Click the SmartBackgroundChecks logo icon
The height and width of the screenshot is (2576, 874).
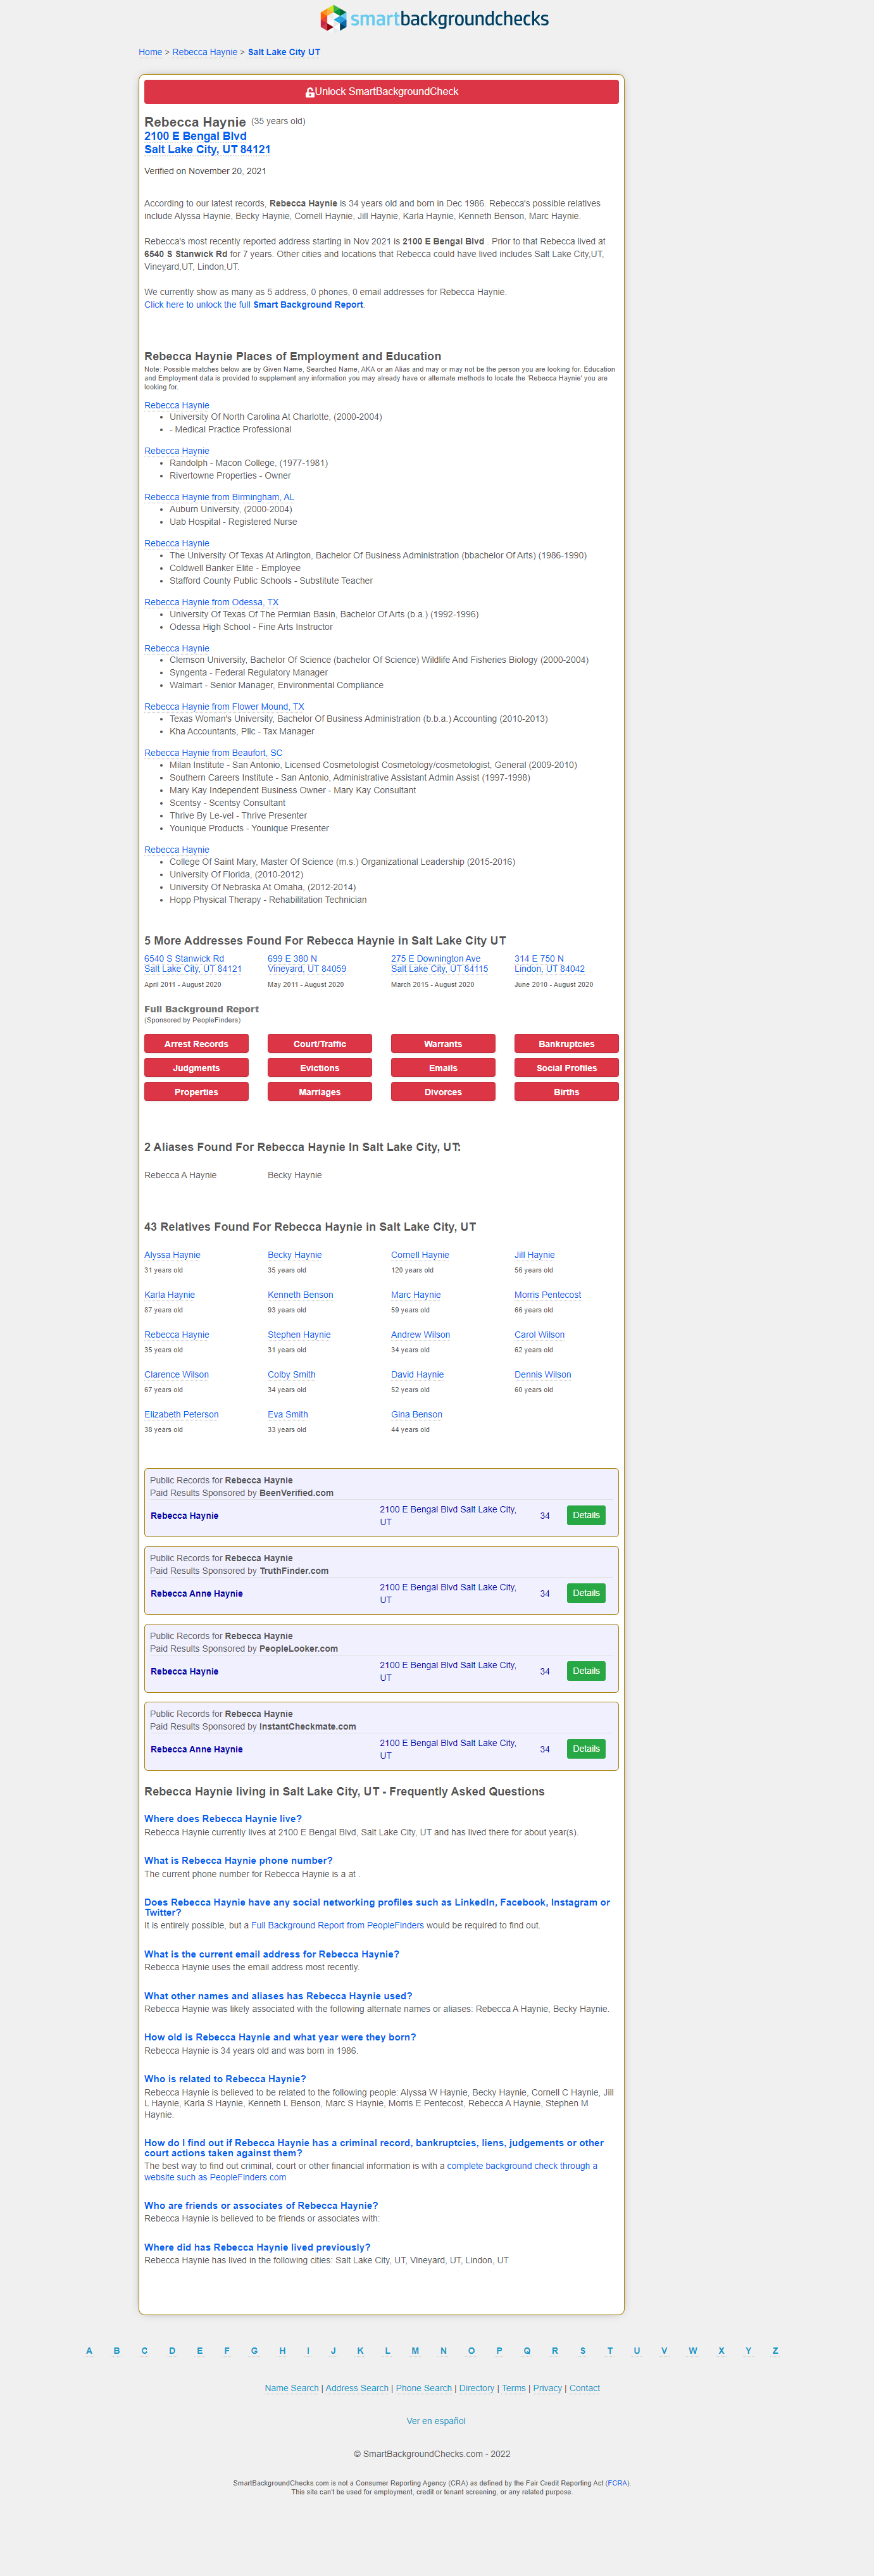coord(333,18)
